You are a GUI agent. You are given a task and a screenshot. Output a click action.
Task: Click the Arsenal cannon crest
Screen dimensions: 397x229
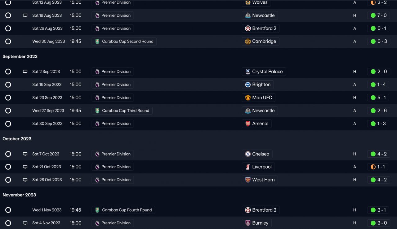point(248,124)
